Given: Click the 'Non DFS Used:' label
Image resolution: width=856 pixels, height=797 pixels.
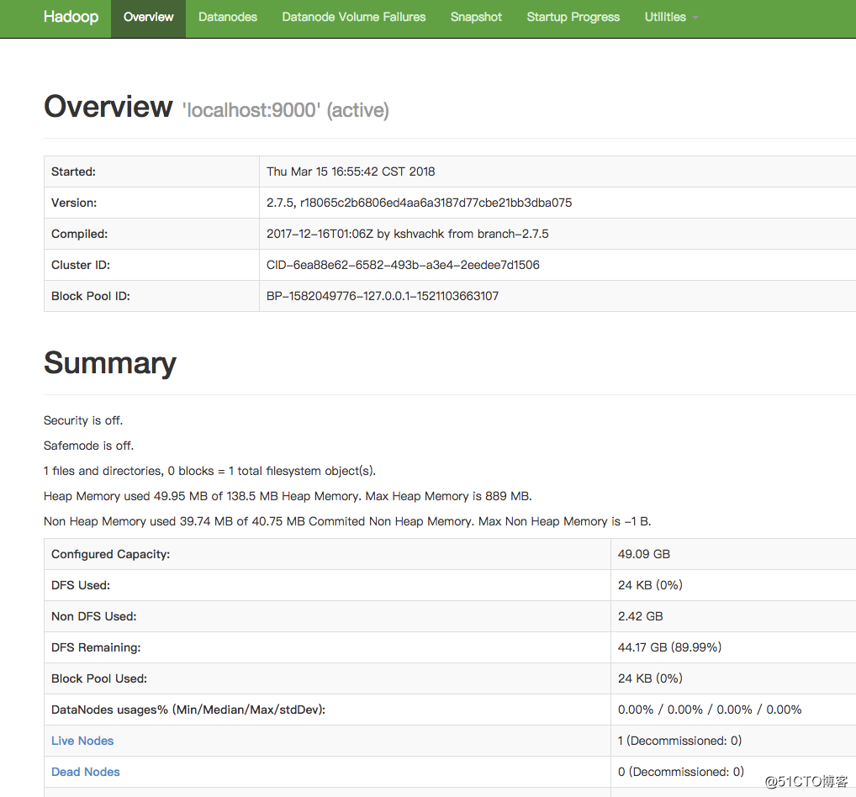Looking at the screenshot, I should pos(94,616).
